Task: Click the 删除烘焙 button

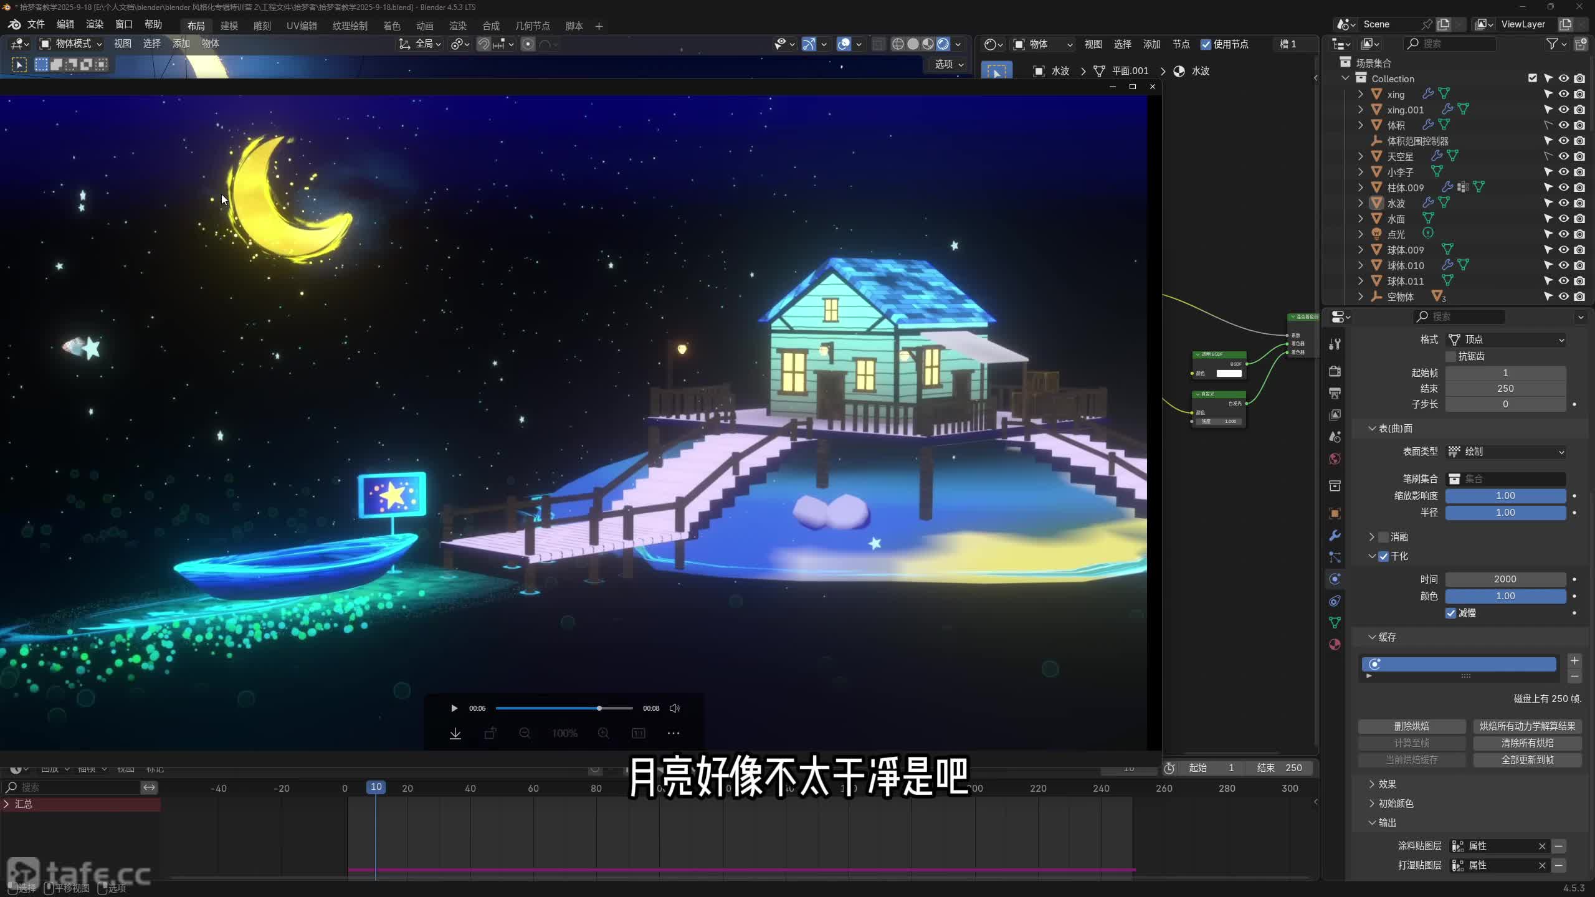Action: [1411, 726]
